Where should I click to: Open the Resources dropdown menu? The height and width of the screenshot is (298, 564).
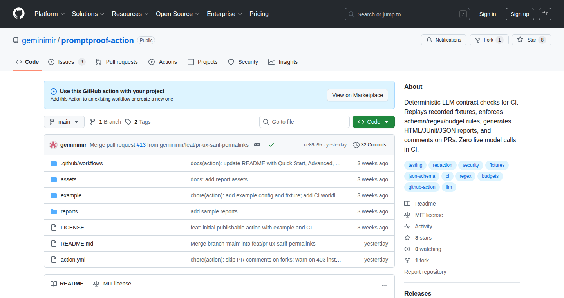coord(130,14)
